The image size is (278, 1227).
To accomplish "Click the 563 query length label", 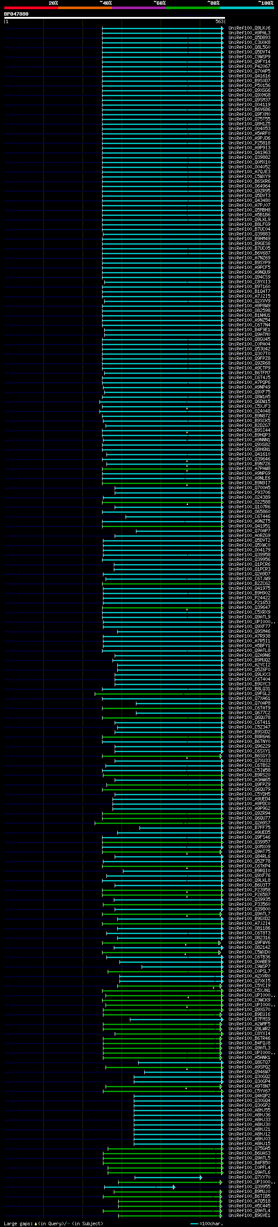I will 219,21.
